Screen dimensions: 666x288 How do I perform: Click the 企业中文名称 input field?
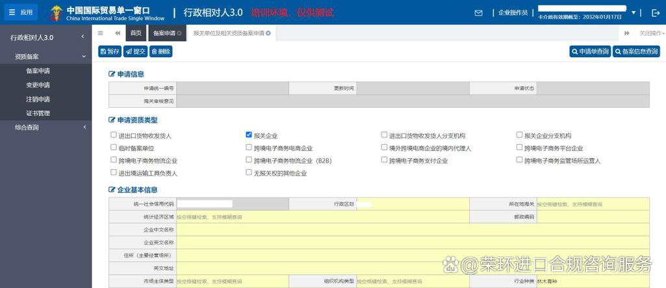pyautogui.click(x=413, y=230)
